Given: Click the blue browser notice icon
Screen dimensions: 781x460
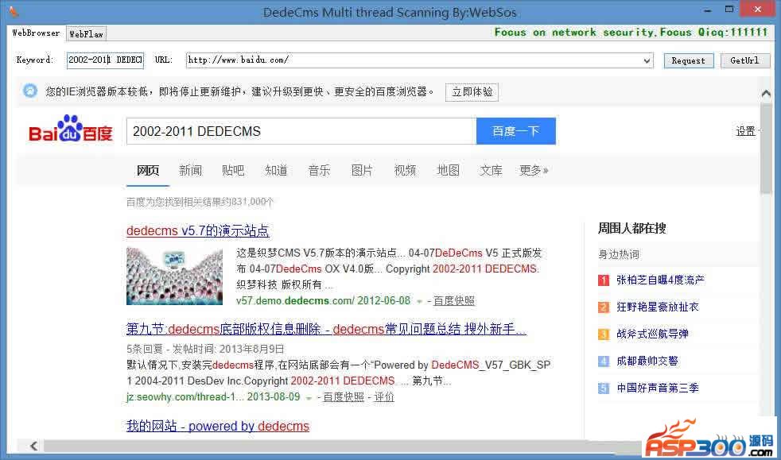Looking at the screenshot, I should pos(29,91).
